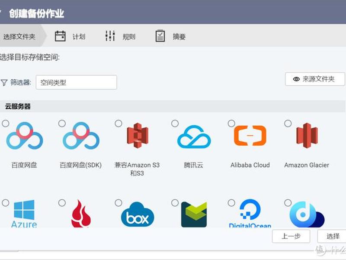The image size is (346, 260).
Task: Click the sliders icon beside 规则
Action: 110,36
